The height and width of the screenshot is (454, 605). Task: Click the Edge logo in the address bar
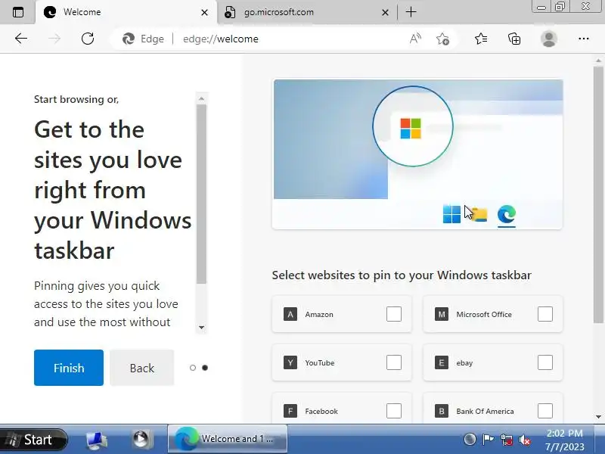[x=129, y=39]
